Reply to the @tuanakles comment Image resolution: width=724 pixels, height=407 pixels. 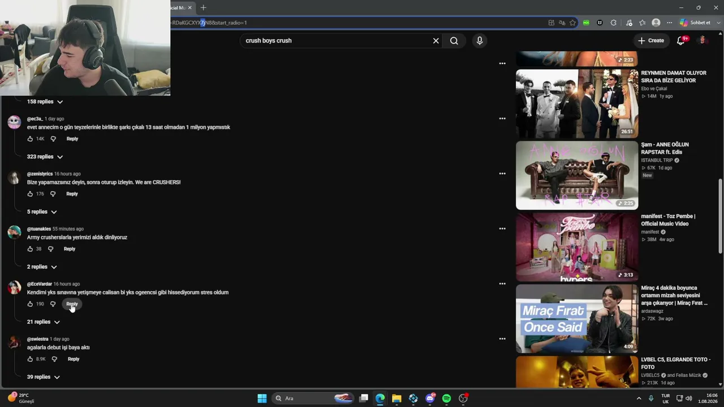tap(70, 249)
